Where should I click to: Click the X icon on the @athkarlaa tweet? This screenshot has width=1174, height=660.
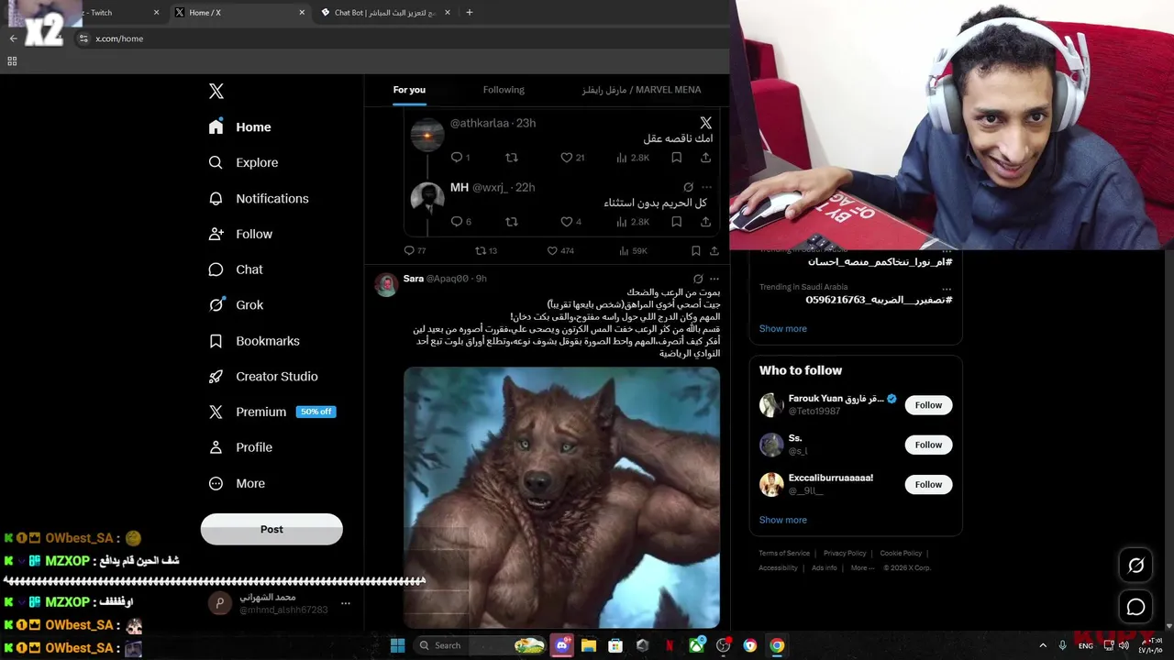click(705, 123)
